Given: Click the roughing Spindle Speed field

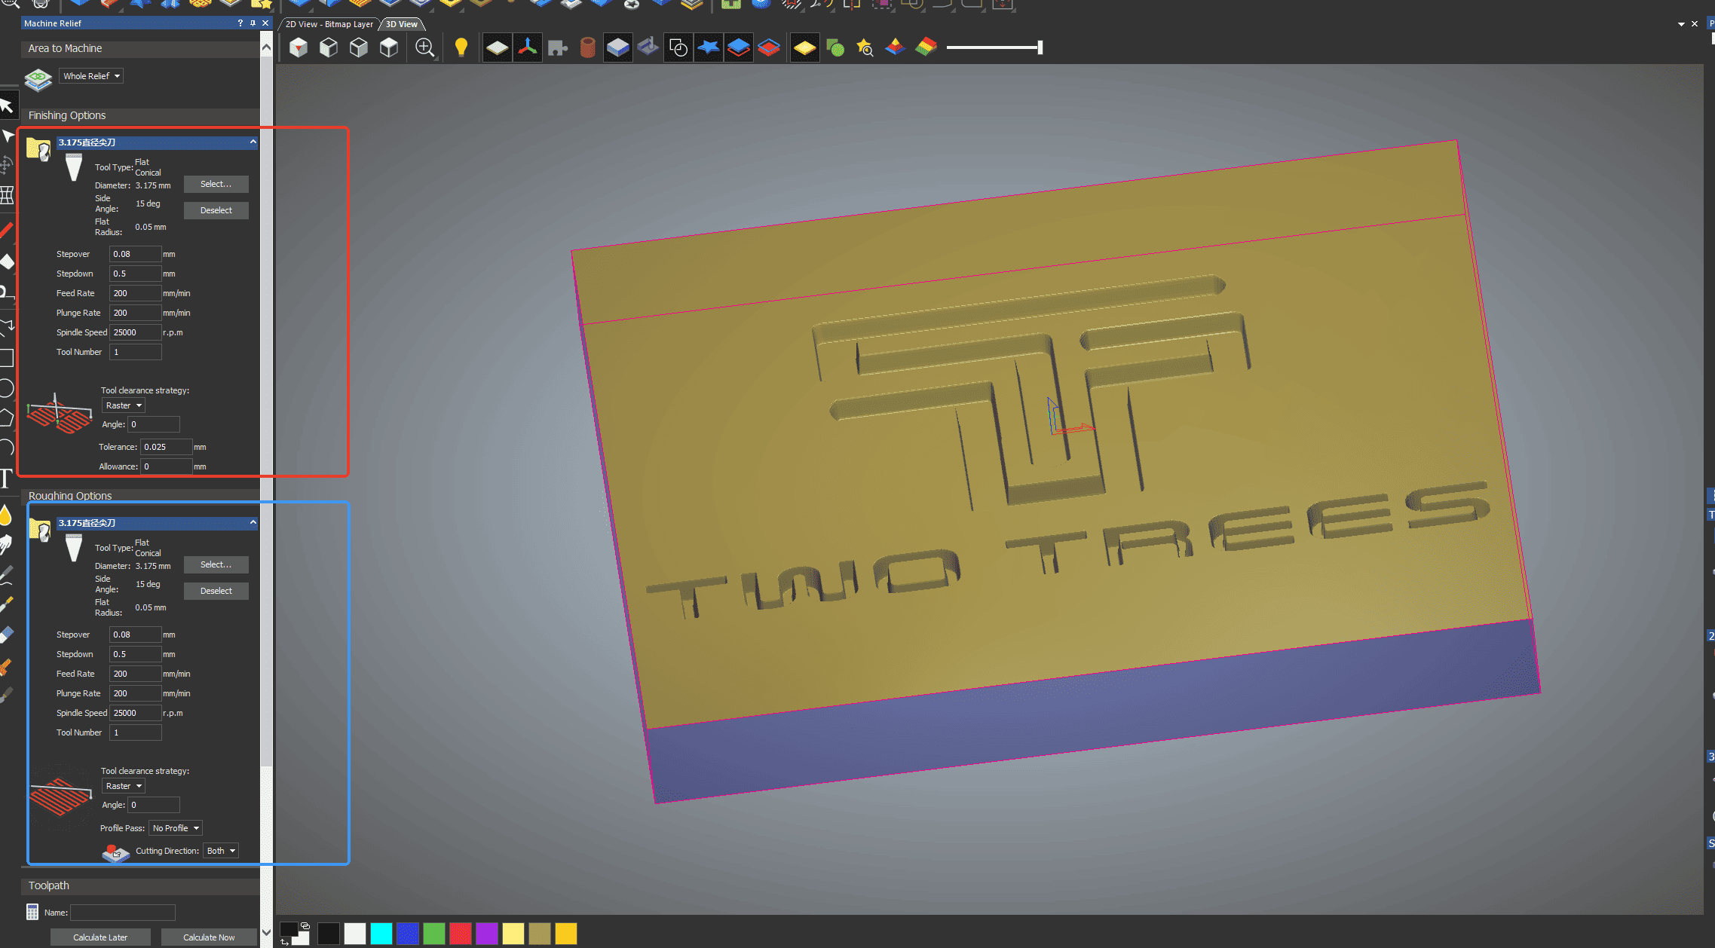Looking at the screenshot, I should [136, 713].
